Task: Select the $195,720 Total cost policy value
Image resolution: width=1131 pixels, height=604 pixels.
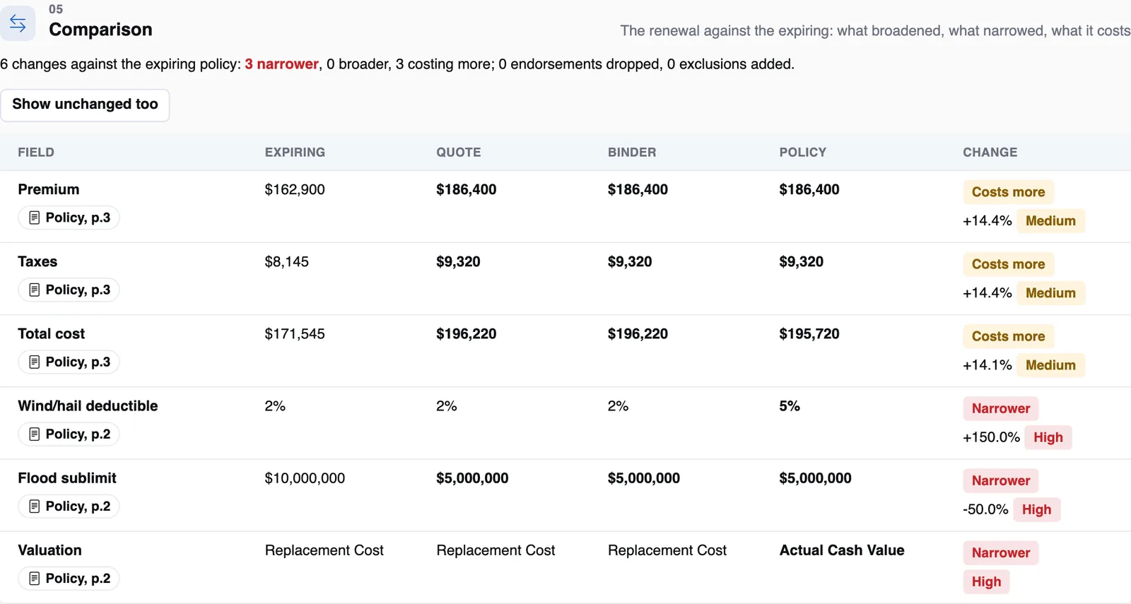Action: pos(809,333)
